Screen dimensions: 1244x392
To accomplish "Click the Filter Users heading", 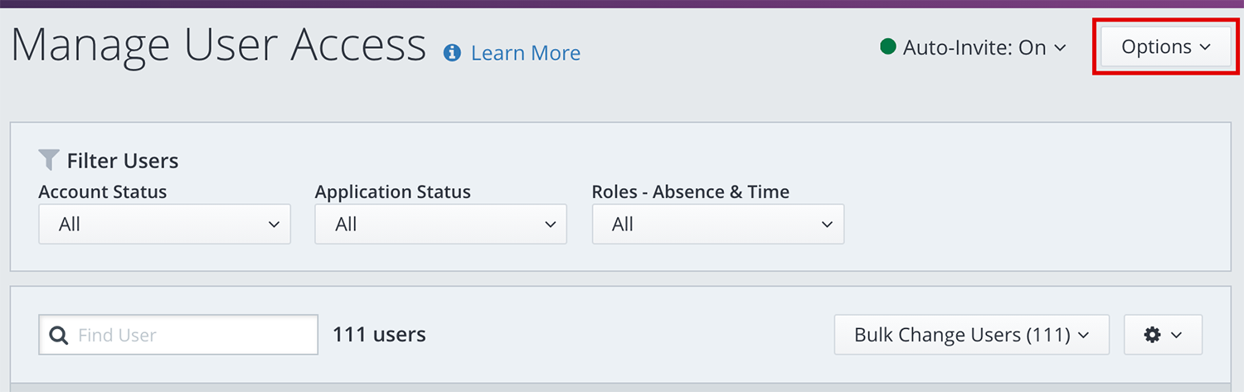I will click(123, 161).
